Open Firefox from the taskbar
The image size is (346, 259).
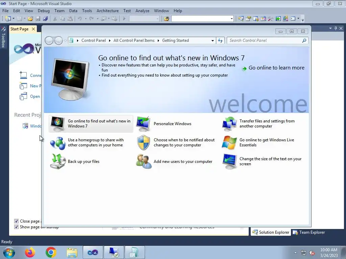pos(30,252)
